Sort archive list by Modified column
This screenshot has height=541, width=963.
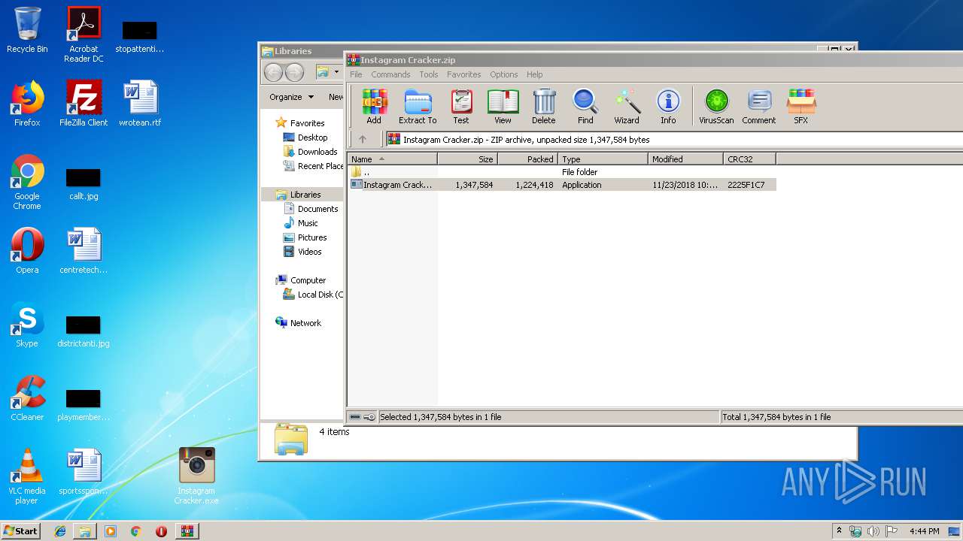tap(686, 159)
